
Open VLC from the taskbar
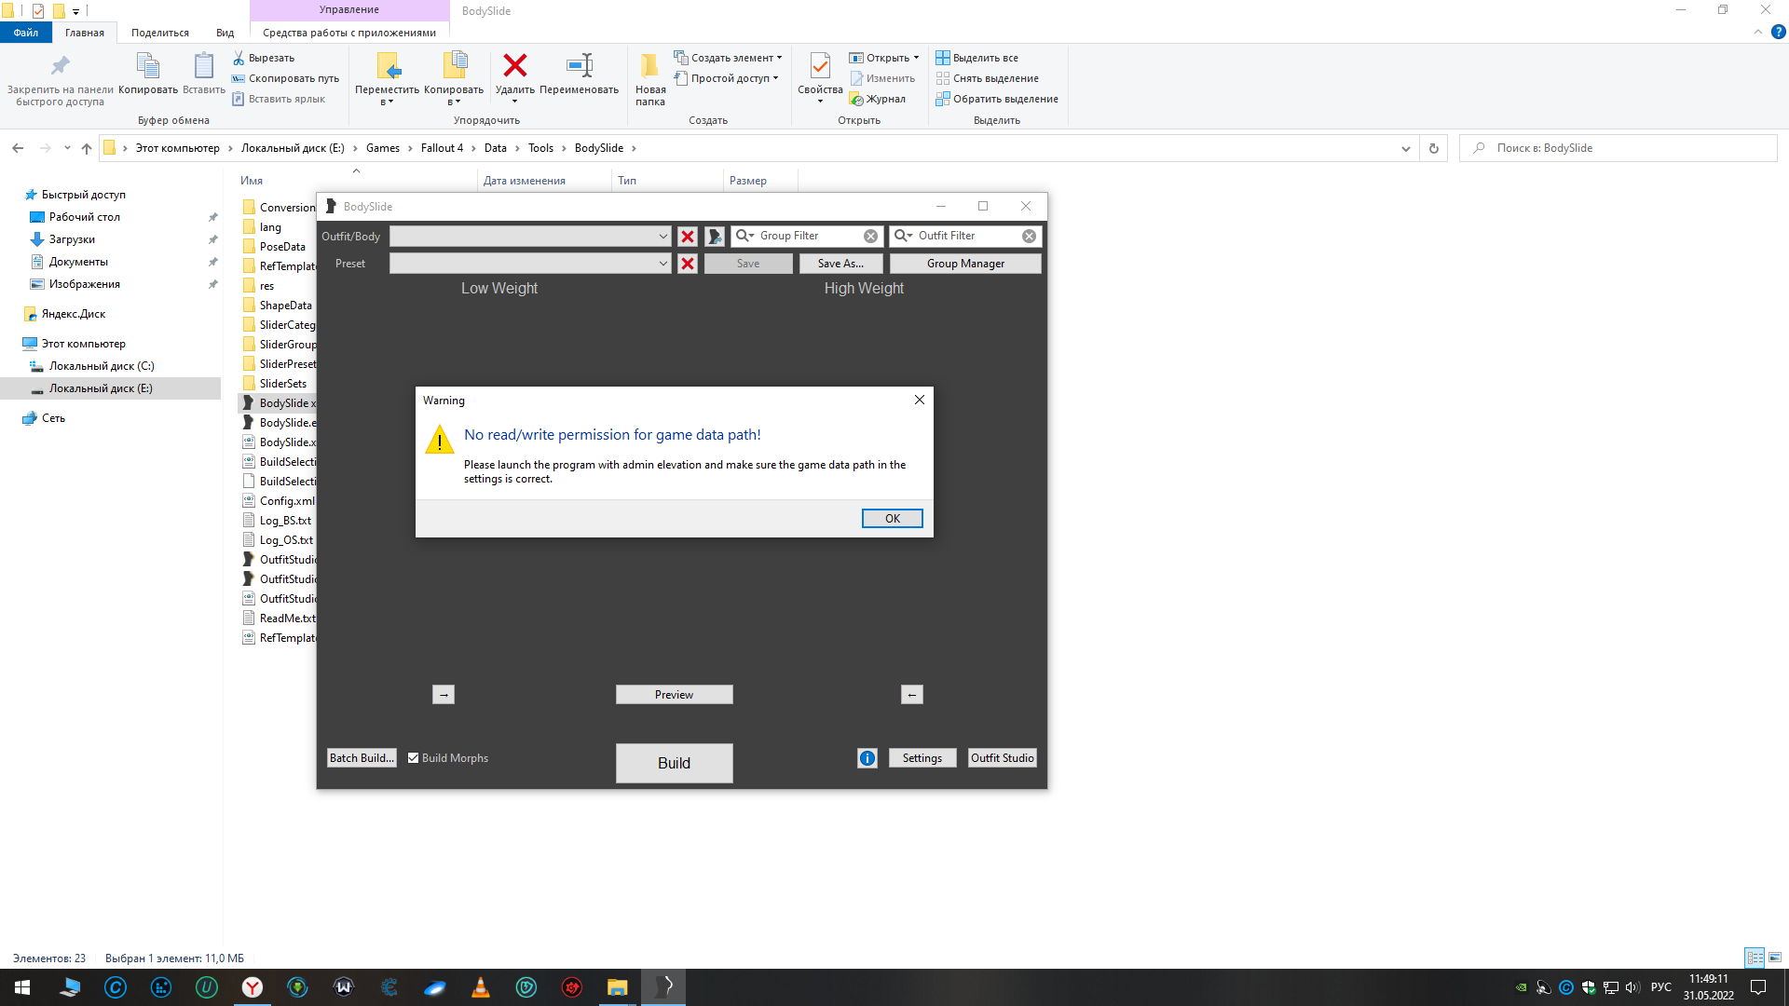(480, 987)
